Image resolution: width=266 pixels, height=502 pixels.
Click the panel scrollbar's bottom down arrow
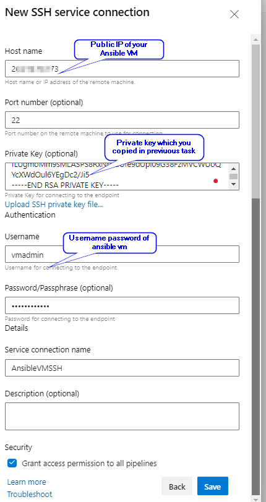tap(255, 499)
